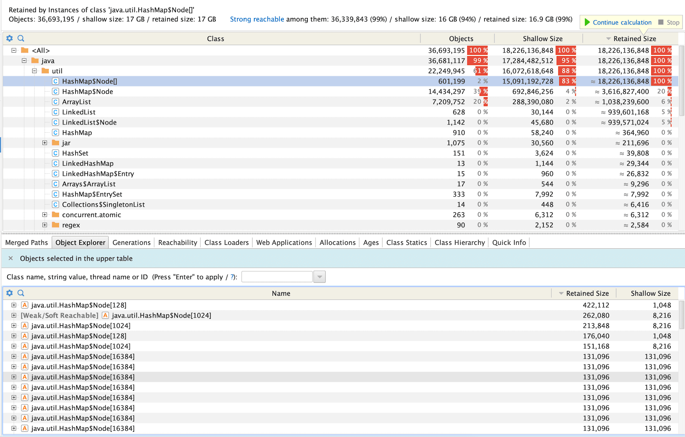Click the array icon of HashMap$Node[128] first row
Screen dimensions: 685x437
click(x=25, y=305)
